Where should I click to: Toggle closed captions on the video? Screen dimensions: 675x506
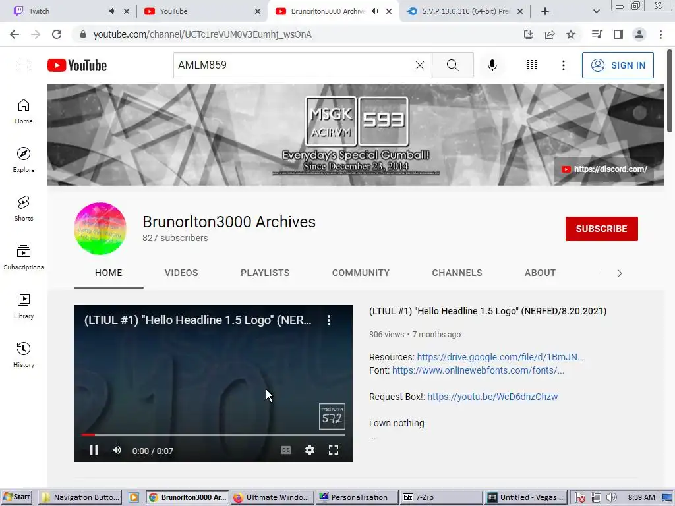click(x=286, y=450)
